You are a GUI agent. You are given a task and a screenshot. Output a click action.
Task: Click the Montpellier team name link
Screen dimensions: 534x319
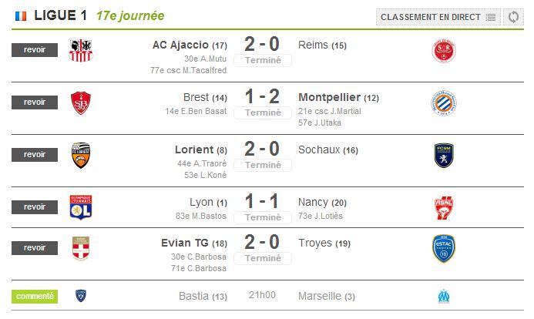point(329,97)
